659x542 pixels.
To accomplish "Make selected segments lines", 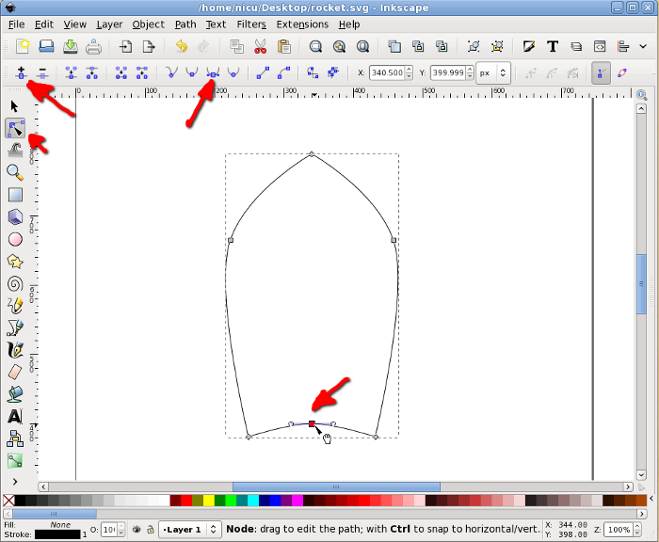I will tap(263, 72).
